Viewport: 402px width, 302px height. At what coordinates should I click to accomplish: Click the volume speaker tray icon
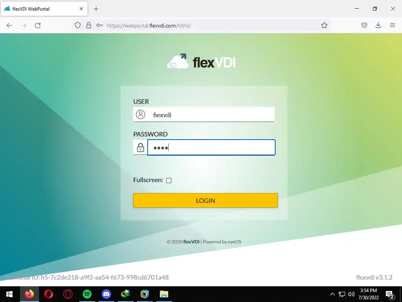coord(351,294)
